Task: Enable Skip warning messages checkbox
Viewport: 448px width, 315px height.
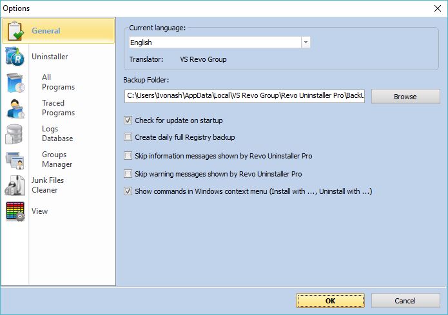Action: [x=128, y=174]
